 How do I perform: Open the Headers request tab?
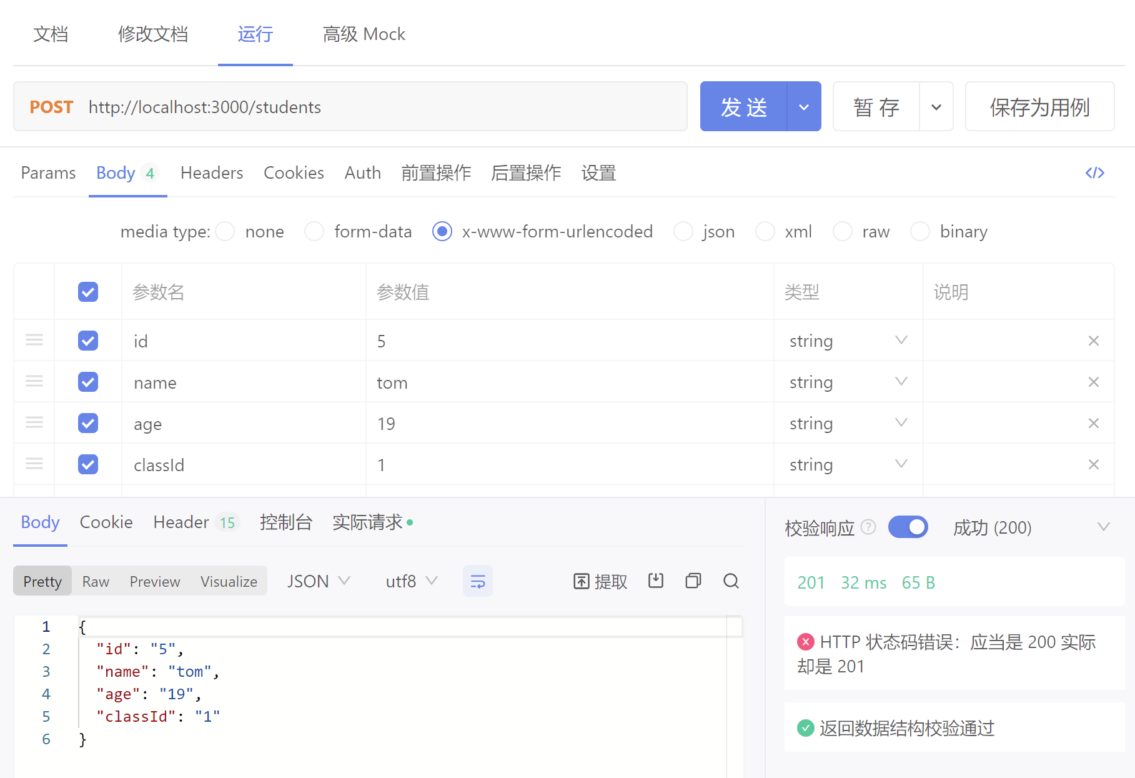212,172
